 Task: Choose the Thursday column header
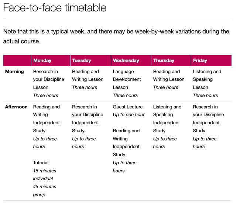[164, 61]
